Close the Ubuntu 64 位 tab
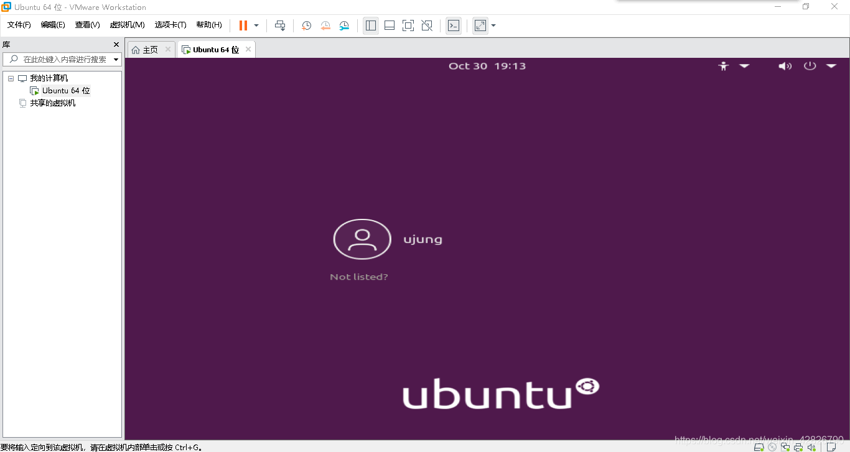Screen dimensions: 850x452 (248, 49)
